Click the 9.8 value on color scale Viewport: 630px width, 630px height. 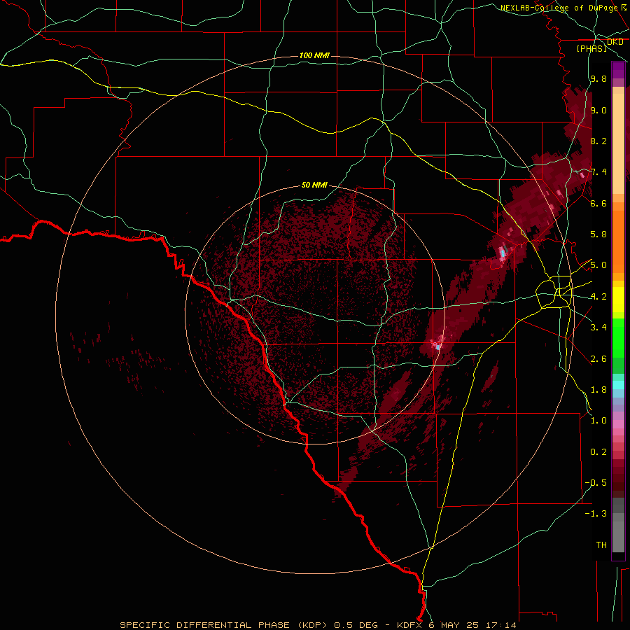pos(598,79)
